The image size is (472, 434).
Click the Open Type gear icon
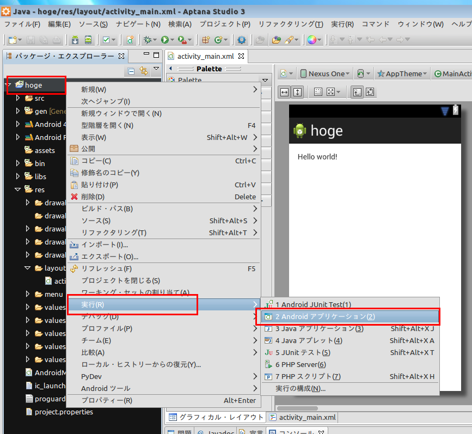coord(241,40)
